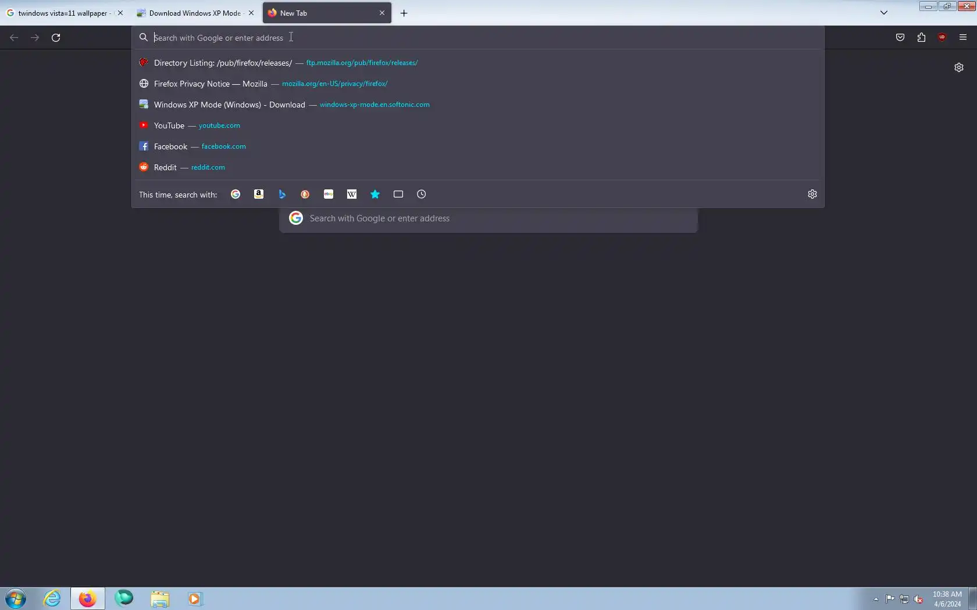Open the uBlock Origin extension icon
This screenshot has width=977, height=610.
[942, 37]
